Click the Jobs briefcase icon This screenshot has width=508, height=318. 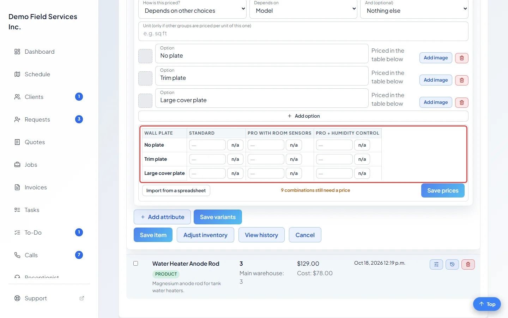(x=17, y=165)
